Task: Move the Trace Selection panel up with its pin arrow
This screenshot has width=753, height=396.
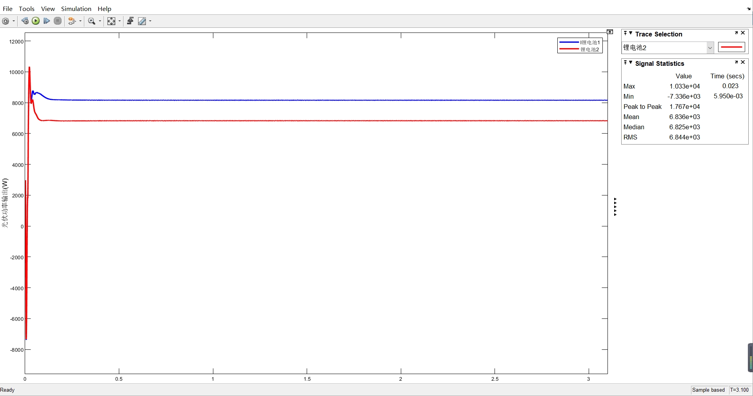Action: click(x=625, y=33)
